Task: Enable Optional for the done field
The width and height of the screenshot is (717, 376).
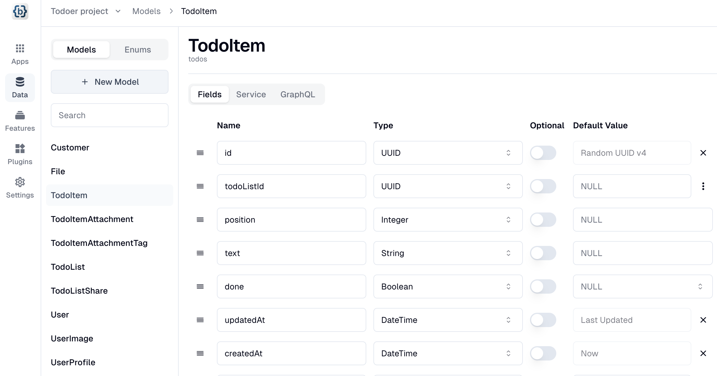Action: (543, 287)
